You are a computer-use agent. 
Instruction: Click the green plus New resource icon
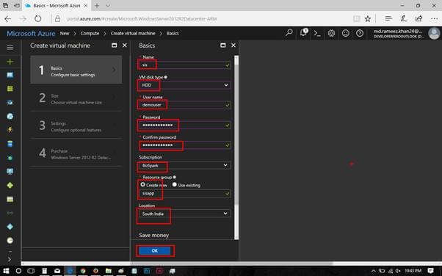[10, 62]
